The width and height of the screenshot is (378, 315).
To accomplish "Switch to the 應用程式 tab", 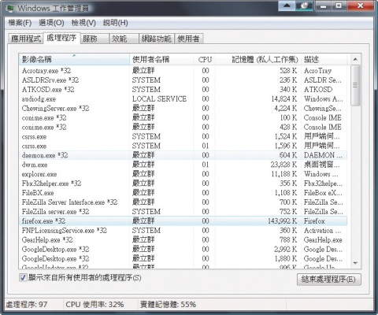I will pyautogui.click(x=26, y=39).
